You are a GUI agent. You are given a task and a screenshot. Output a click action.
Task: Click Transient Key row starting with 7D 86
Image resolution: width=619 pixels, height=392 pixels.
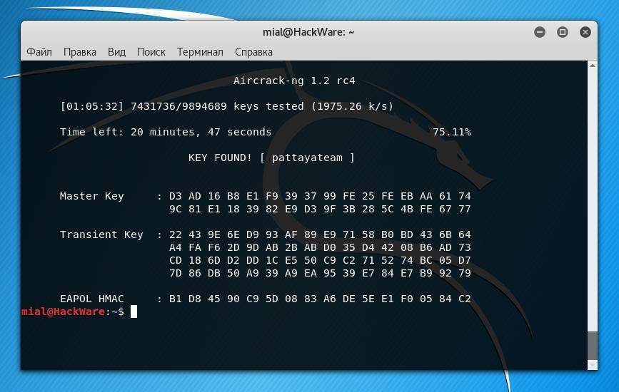click(x=320, y=273)
